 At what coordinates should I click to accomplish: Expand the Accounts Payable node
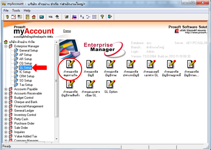tap(6, 89)
